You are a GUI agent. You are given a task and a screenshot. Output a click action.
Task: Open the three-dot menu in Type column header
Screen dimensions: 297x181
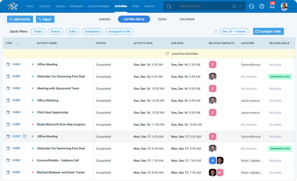pos(17,43)
